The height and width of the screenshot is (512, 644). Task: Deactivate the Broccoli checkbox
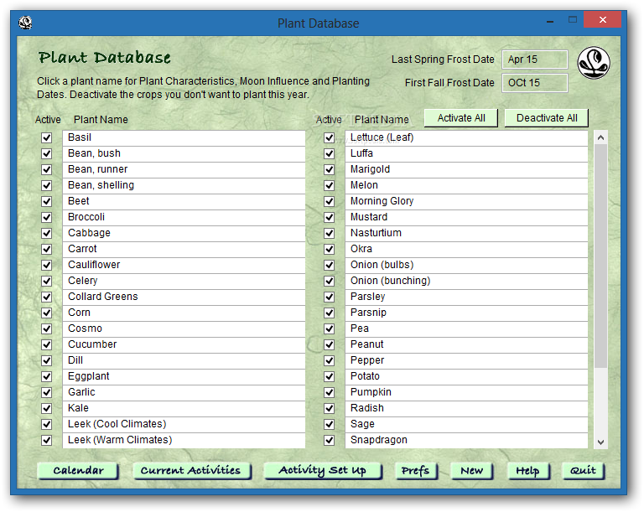(46, 217)
